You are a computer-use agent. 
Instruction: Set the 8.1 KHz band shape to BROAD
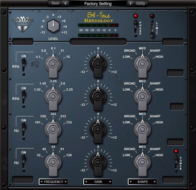(x=130, y=51)
